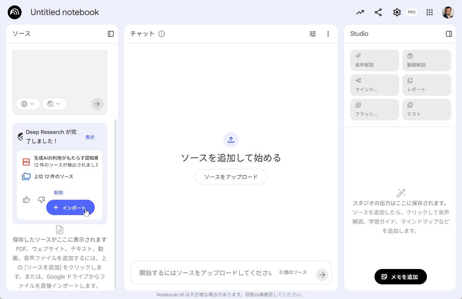Click the share icon in header

pyautogui.click(x=378, y=12)
